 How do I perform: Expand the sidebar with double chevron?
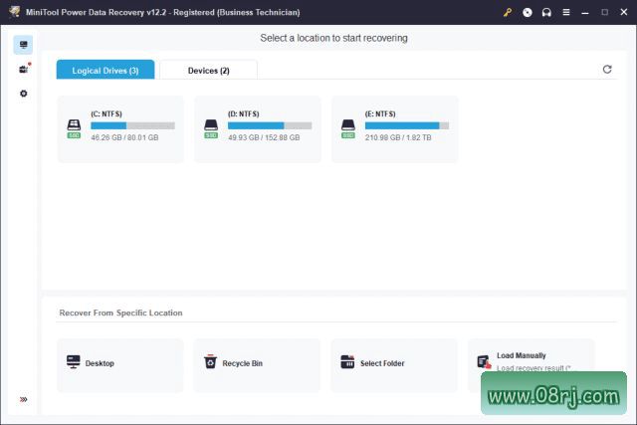pos(24,399)
